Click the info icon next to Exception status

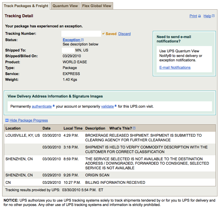coord(82,40)
